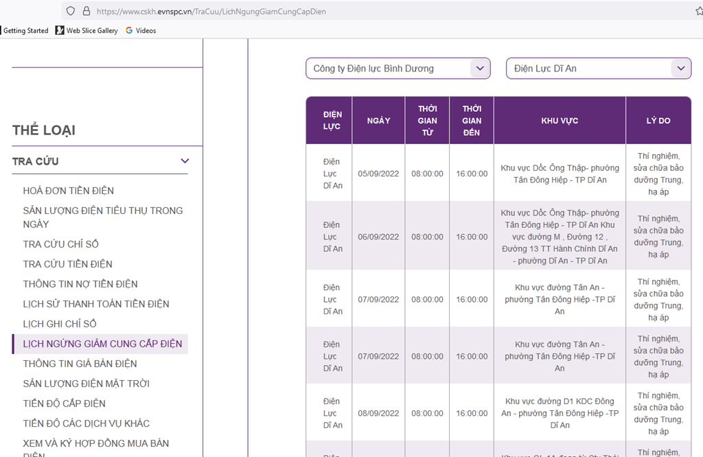Click the date 06/09/2022 cell

click(378, 237)
